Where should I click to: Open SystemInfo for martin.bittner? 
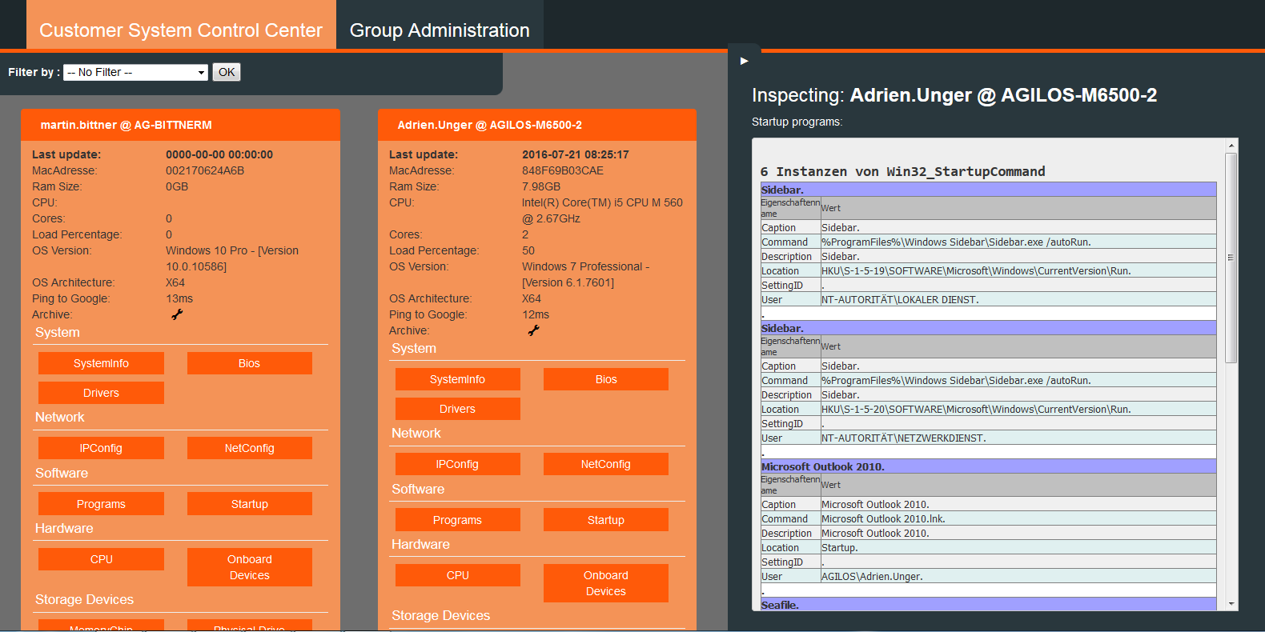point(101,363)
